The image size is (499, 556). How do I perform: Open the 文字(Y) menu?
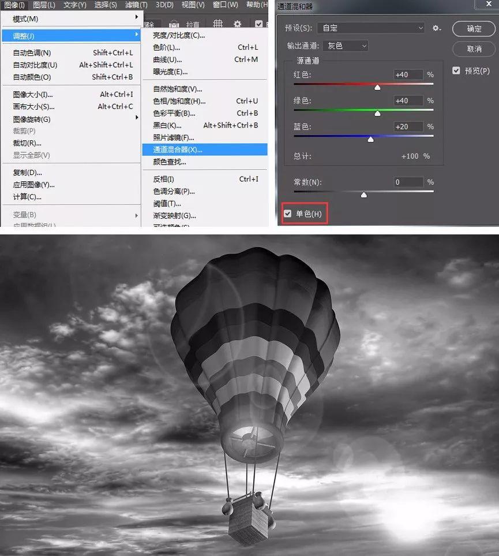pyautogui.click(x=75, y=5)
